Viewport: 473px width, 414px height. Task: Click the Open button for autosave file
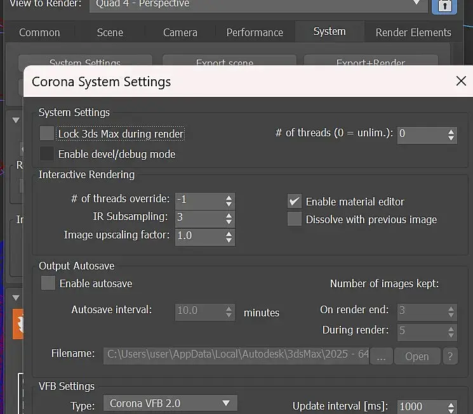[416, 356]
